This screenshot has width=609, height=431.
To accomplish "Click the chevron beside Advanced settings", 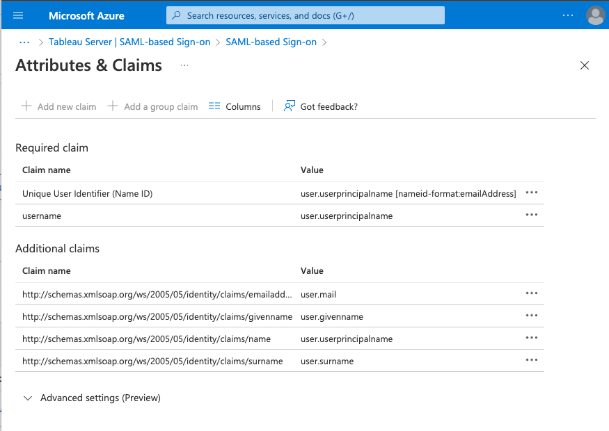I will pos(28,398).
